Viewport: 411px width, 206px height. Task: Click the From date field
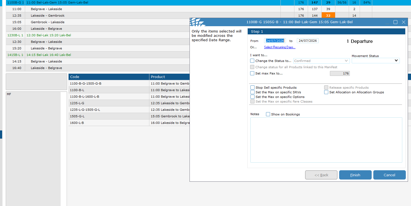[275, 41]
